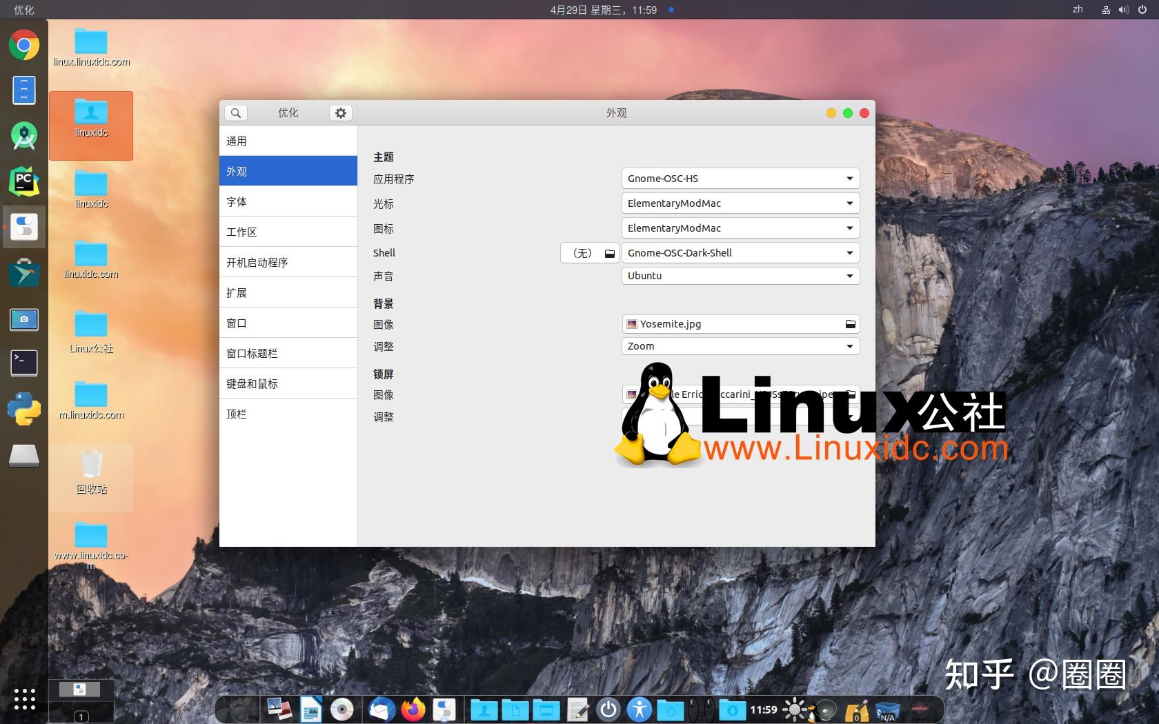Screen dimensions: 1159x724
Task: Open search in the Tweaks window
Action: [235, 112]
